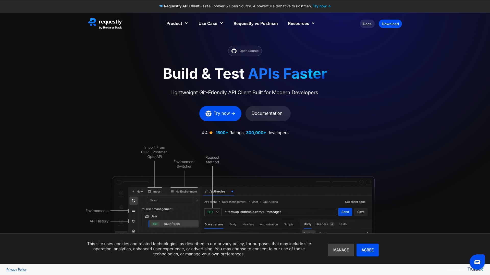The image size is (490, 275).
Task: Select the collections icon in the sidebar
Action: pos(133,200)
